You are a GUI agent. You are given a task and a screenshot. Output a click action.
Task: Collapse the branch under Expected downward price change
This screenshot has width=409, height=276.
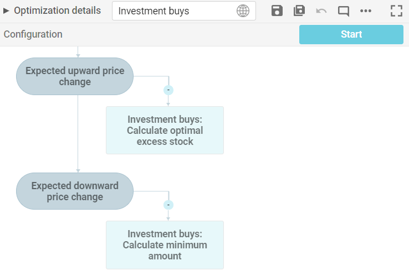tap(168, 205)
